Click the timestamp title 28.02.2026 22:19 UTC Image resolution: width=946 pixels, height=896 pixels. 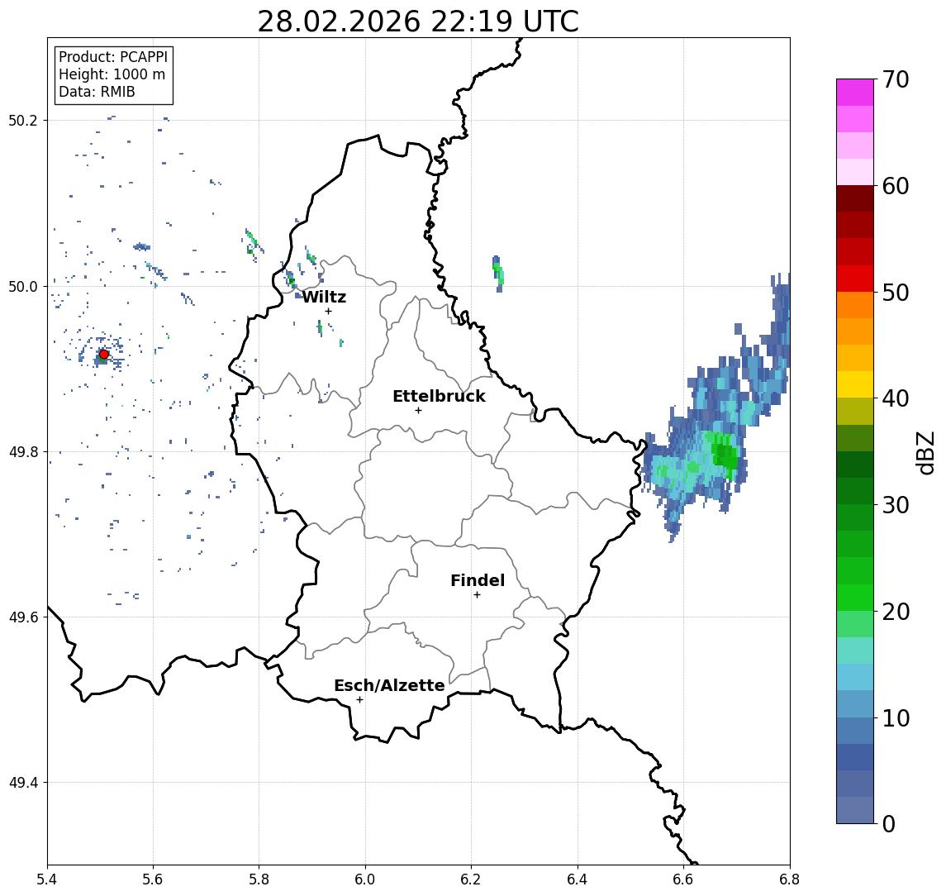coord(418,21)
